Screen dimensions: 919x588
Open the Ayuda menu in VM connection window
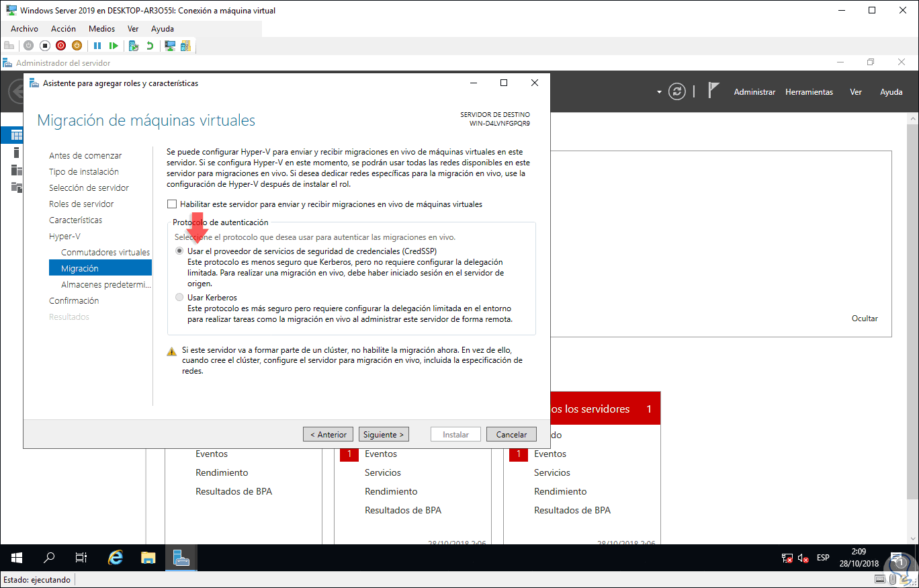click(163, 29)
